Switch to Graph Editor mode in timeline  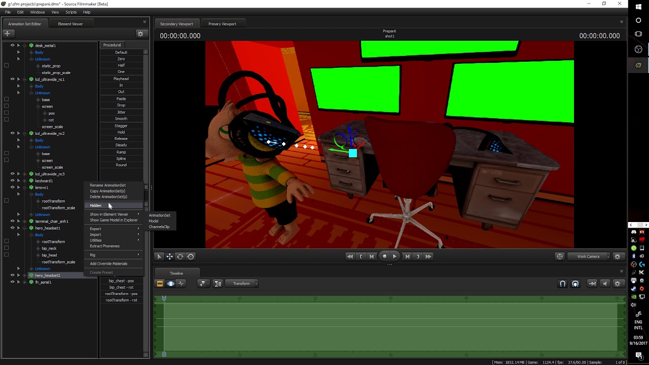point(181,283)
